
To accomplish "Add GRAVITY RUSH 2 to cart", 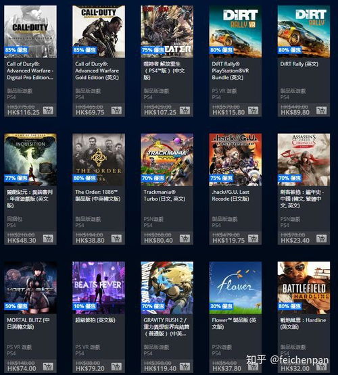I will click(x=185, y=367).
